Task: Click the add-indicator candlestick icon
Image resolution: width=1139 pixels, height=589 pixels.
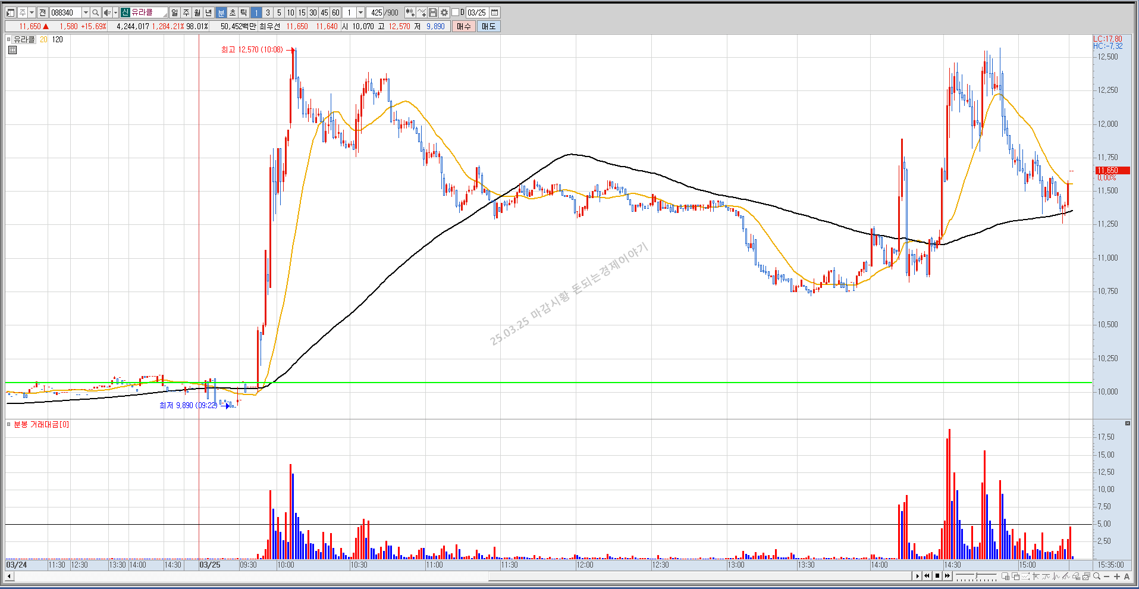Action: tap(410, 12)
